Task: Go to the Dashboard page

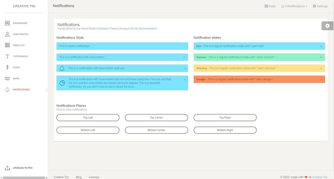Action: (20, 23)
